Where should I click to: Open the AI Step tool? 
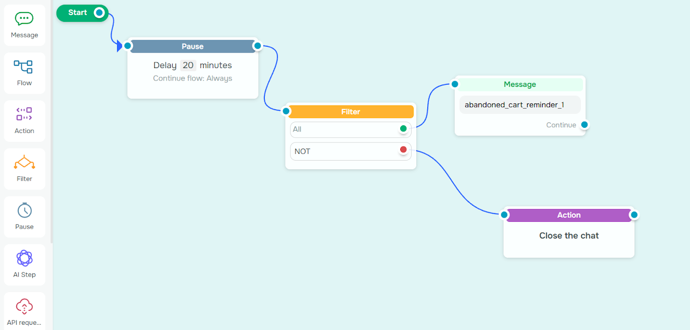click(x=24, y=265)
